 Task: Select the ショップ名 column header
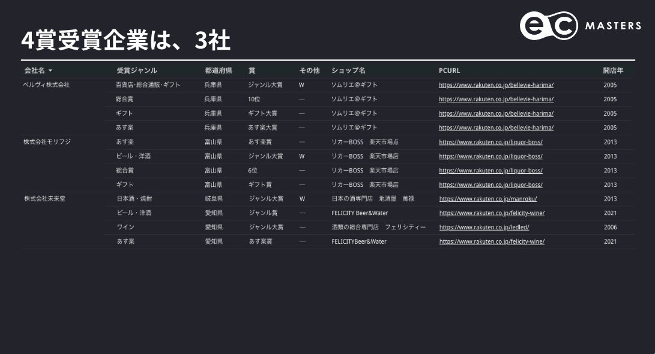point(348,71)
